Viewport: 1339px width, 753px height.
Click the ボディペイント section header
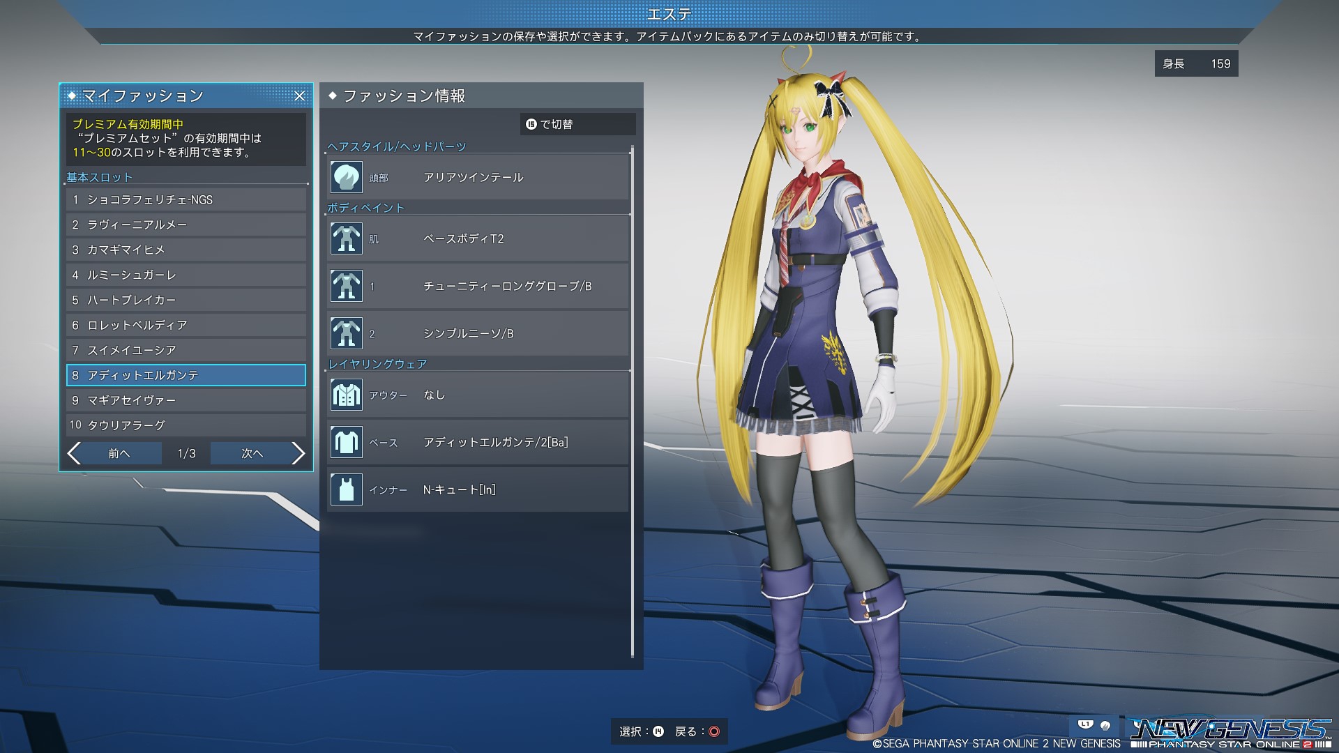(366, 208)
